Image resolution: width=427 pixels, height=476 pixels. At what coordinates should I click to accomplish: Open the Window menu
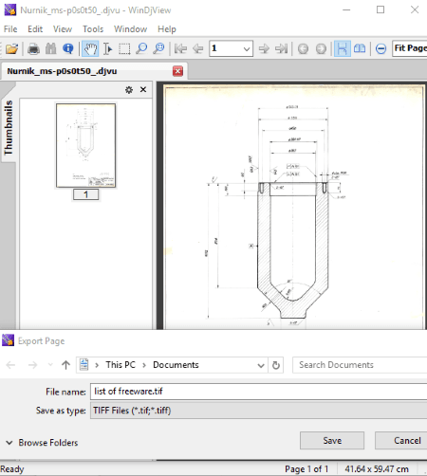click(130, 29)
